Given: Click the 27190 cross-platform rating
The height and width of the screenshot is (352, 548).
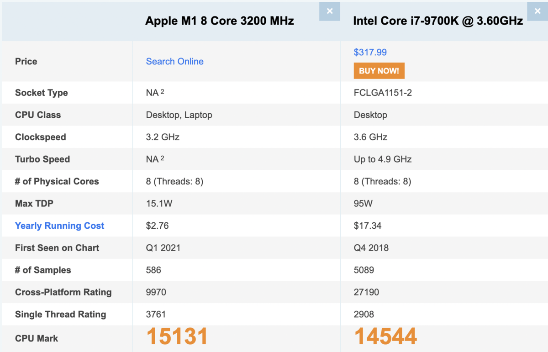Looking at the screenshot, I should [366, 292].
